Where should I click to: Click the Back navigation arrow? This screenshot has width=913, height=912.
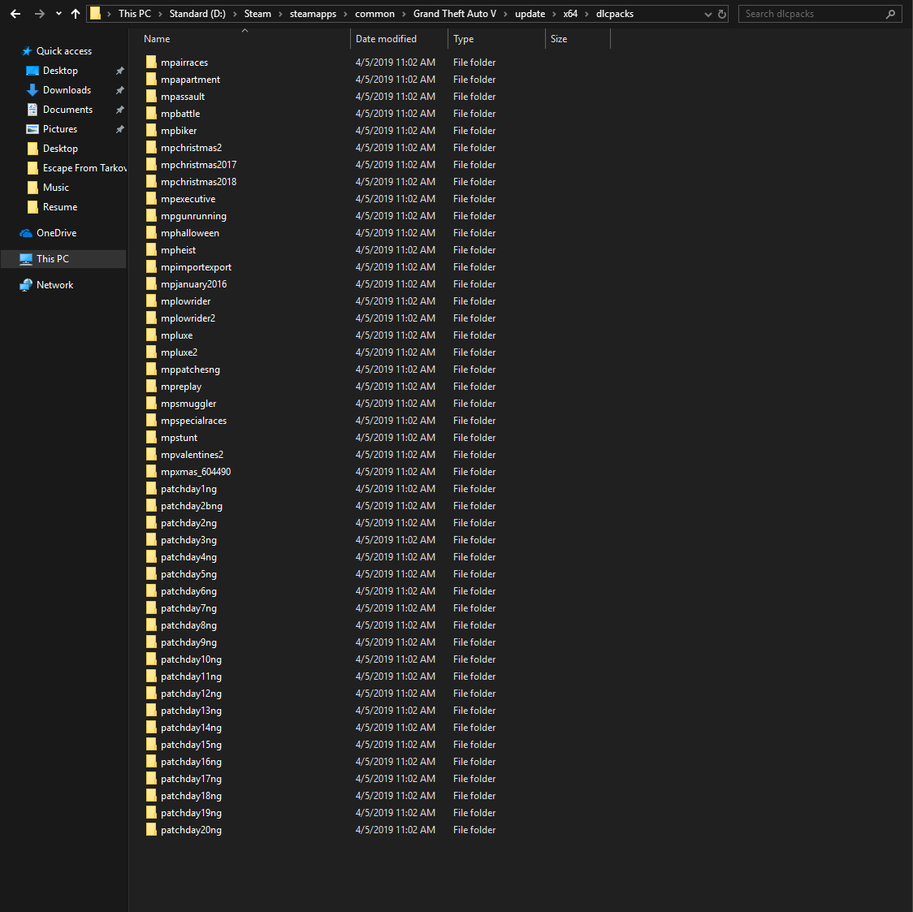point(15,14)
